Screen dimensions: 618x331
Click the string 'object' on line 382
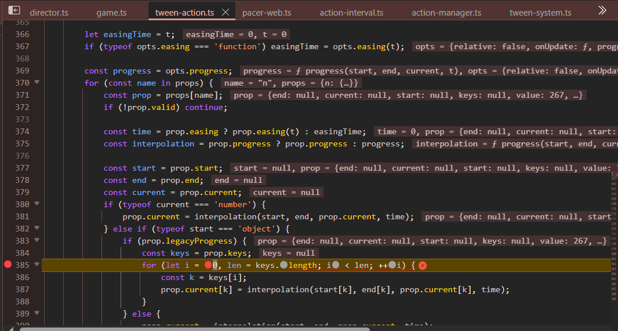coord(256,229)
